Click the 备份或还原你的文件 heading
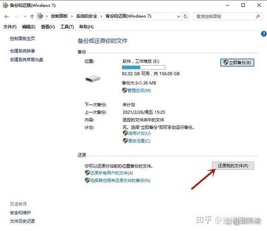The width and height of the screenshot is (267, 231). 103,41
